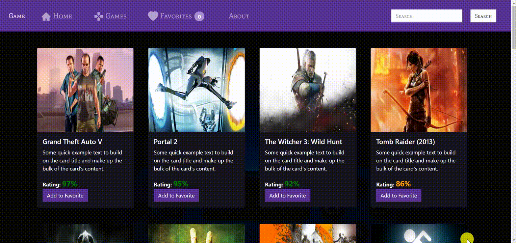Screen dimensions: 516x243
Task: Click the Grand Theft Auto V card title
Action: 72,142
